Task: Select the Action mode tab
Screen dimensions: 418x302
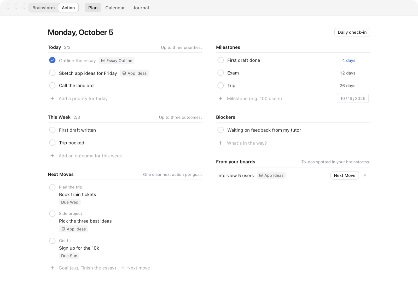Action: pyautogui.click(x=68, y=8)
